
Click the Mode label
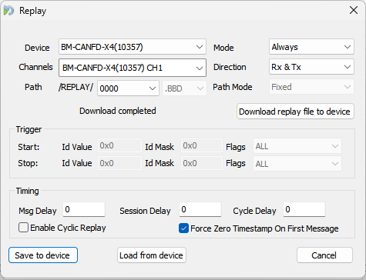[223, 48]
